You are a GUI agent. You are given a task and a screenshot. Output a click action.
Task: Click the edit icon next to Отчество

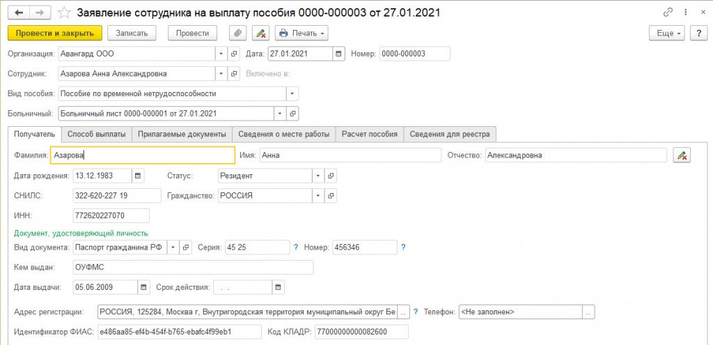coord(682,155)
